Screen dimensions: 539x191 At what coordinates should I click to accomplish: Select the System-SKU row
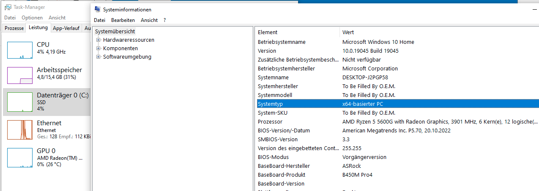pyautogui.click(x=397, y=113)
